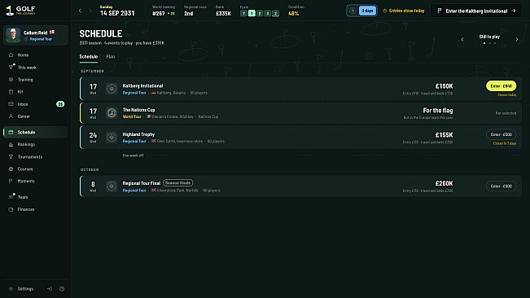The image size is (530, 298).
Task: Click Regional Tour label under Callum Reid
Action: (41, 39)
